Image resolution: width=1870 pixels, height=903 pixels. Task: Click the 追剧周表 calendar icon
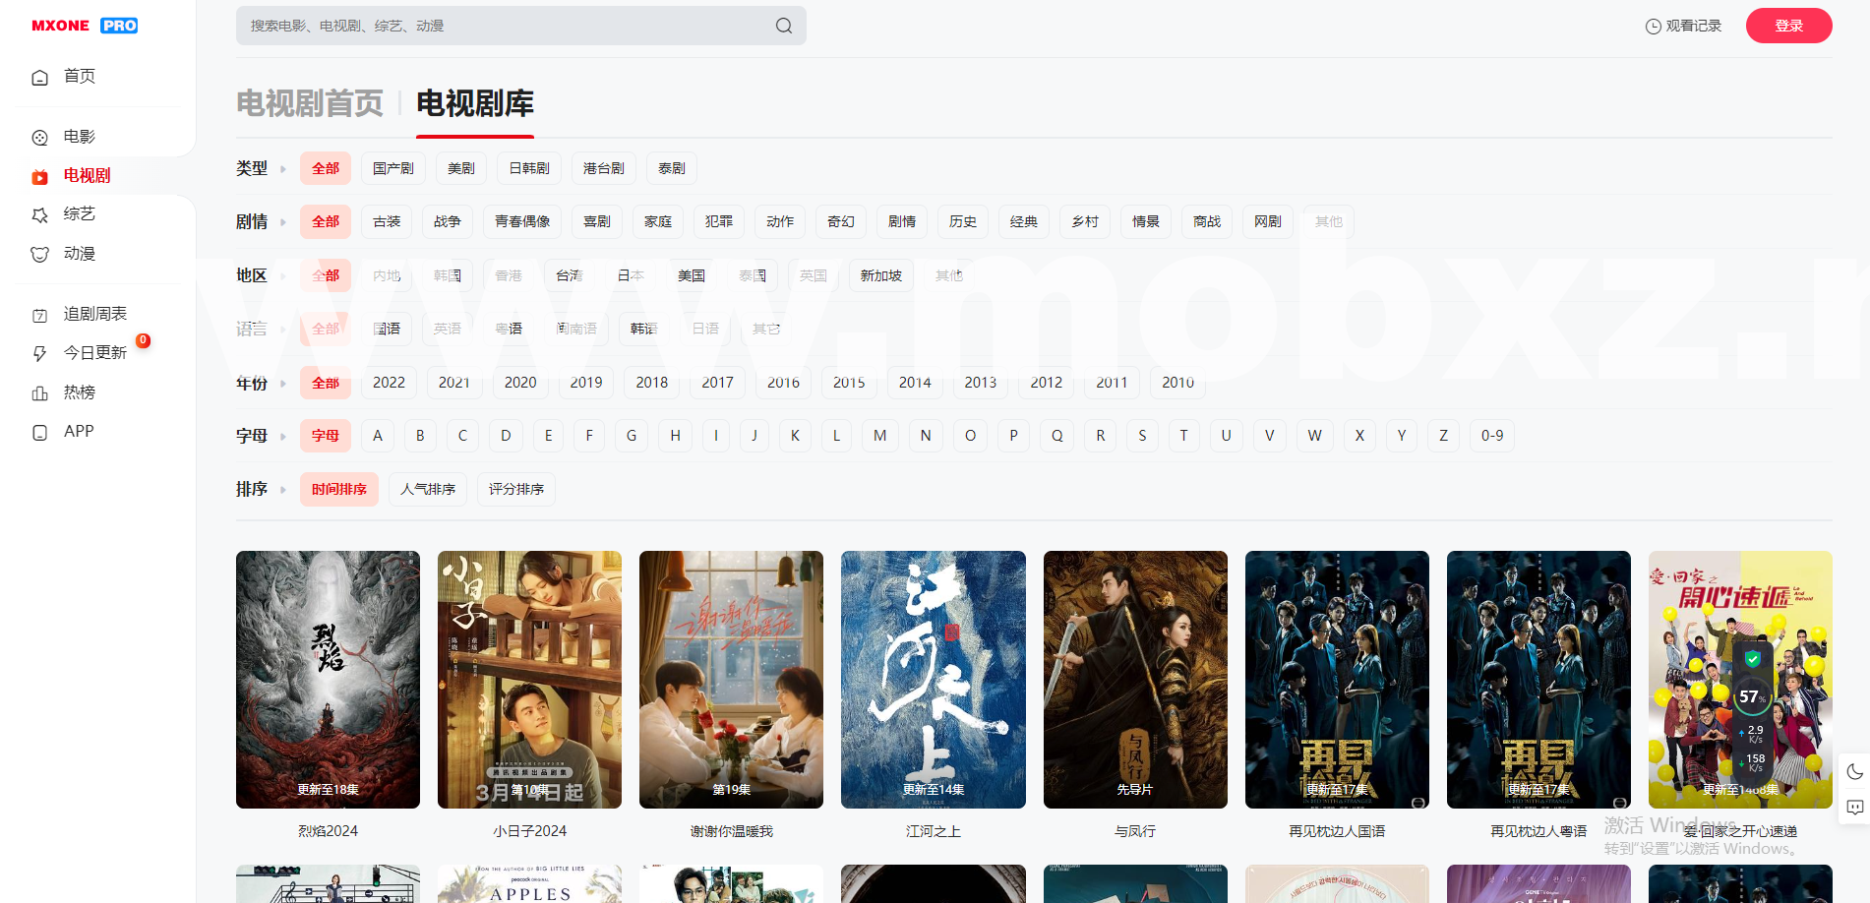click(x=39, y=315)
